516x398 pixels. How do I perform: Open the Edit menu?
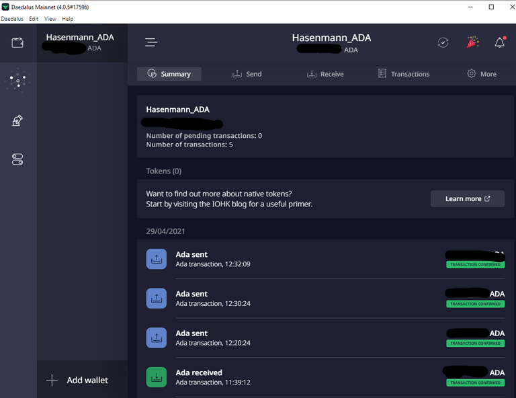click(x=34, y=19)
